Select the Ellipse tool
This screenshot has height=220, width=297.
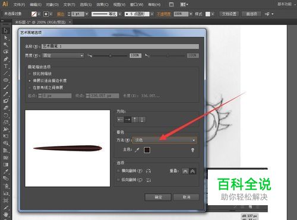point(5,80)
